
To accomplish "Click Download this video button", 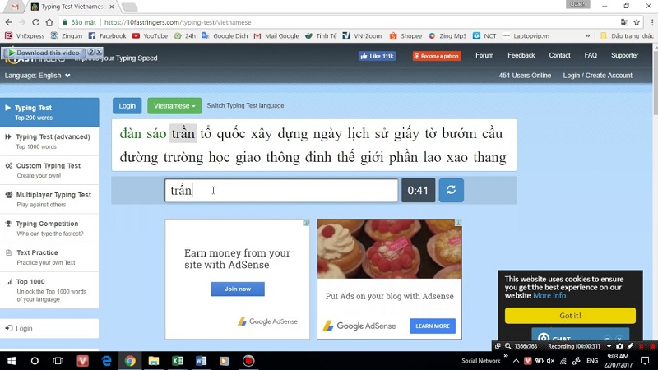I will [x=44, y=53].
